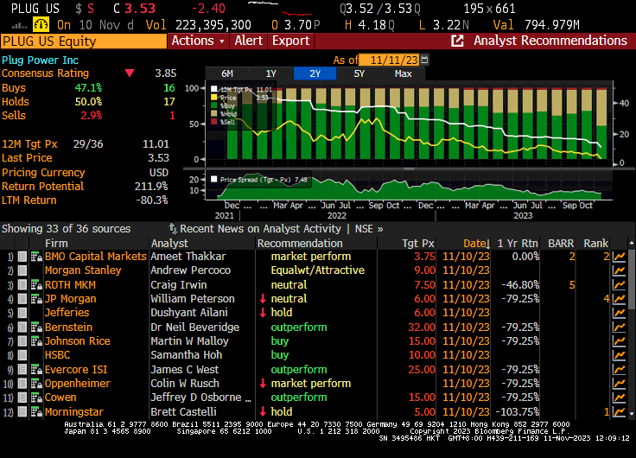Viewport: 636px width, 458px height.
Task: Click the down arrow at the scrollbar bottom
Action: pos(632,414)
